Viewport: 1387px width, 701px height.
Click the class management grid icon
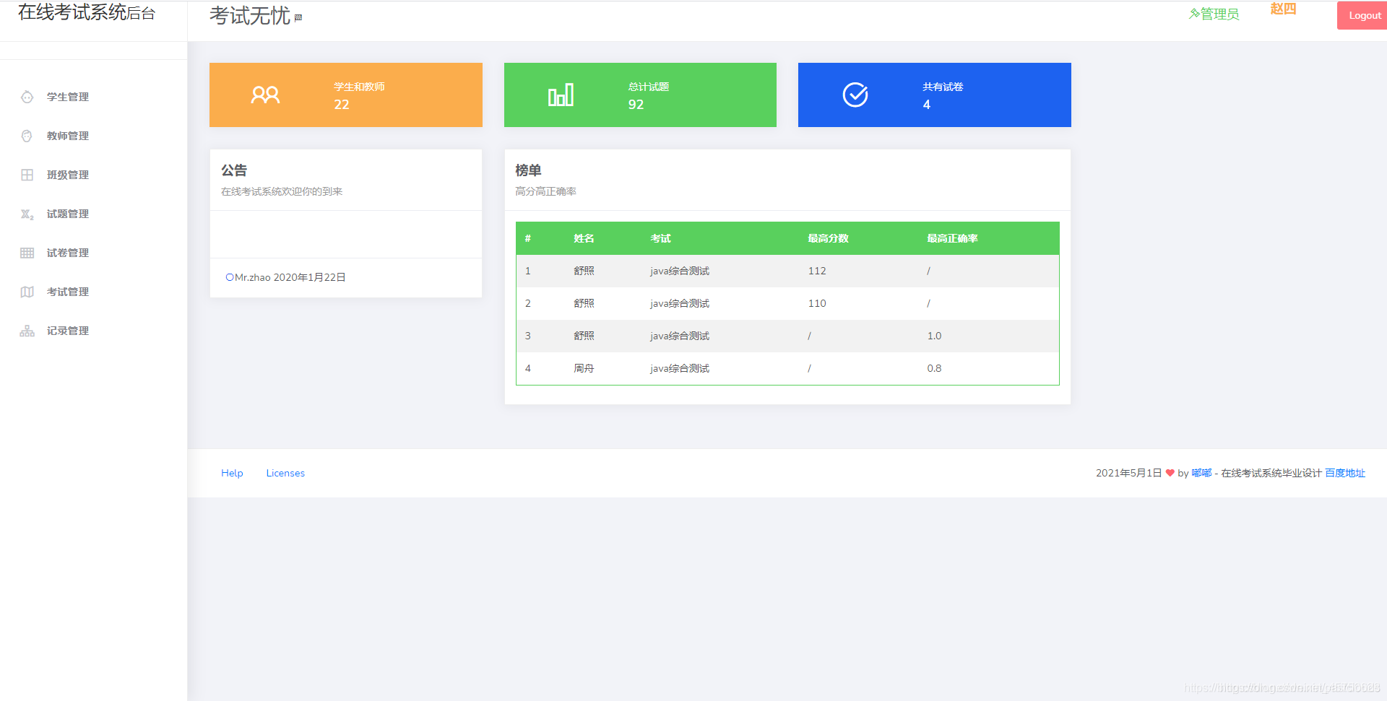(x=27, y=175)
